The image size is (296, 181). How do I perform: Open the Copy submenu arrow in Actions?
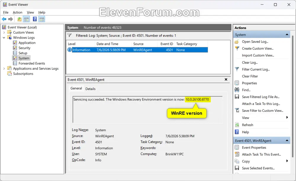(287, 161)
